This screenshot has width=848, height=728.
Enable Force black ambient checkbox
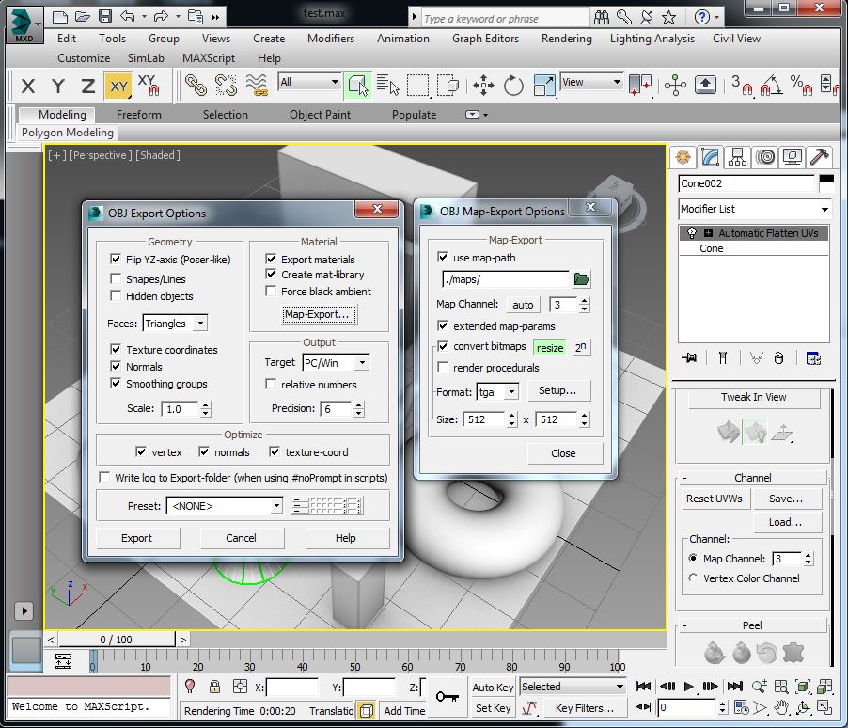271,292
